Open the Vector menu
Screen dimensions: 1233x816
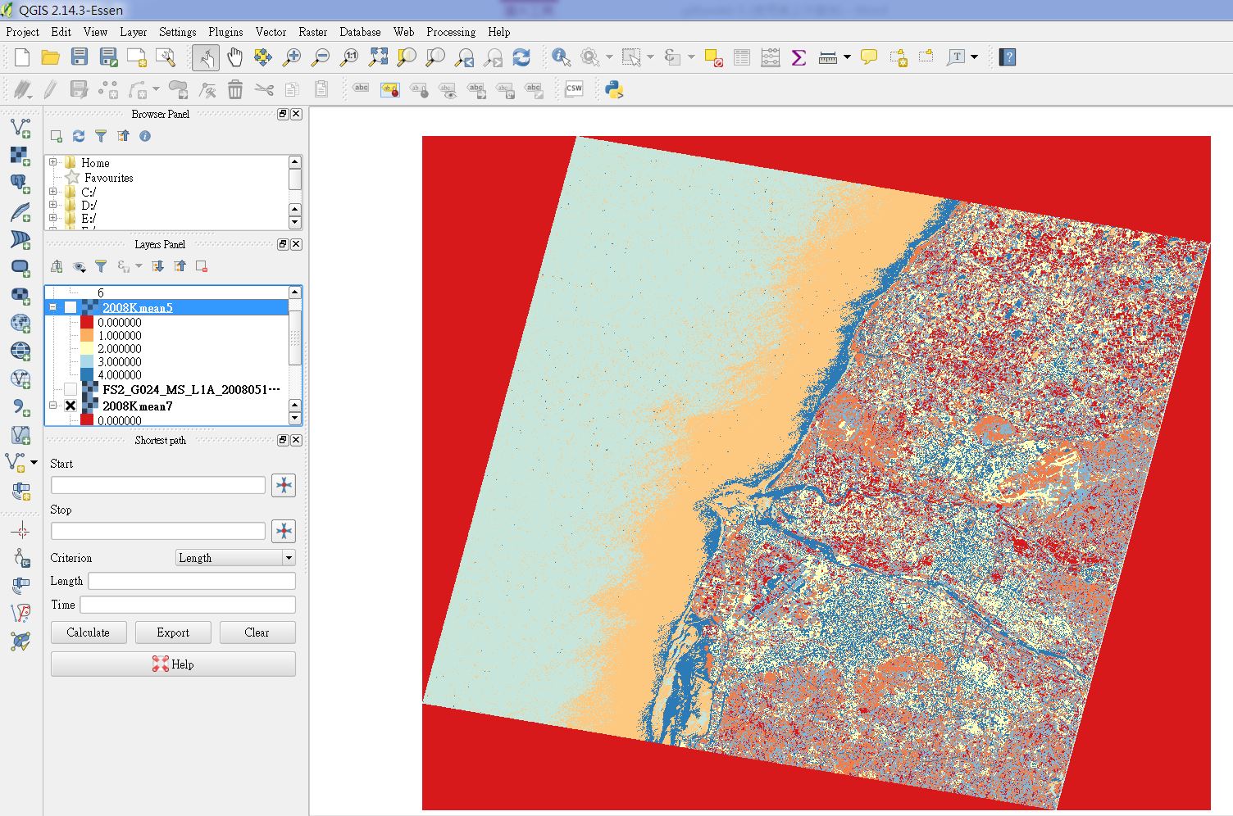point(271,32)
